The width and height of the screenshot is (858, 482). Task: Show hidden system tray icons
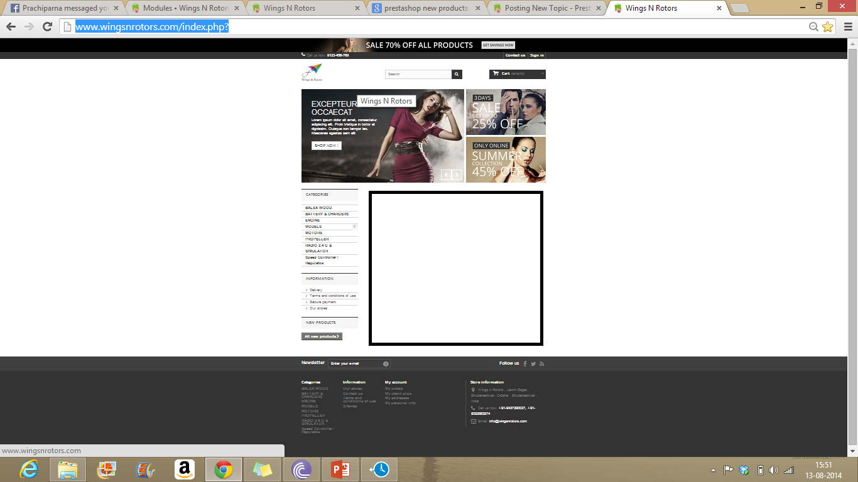[713, 470]
